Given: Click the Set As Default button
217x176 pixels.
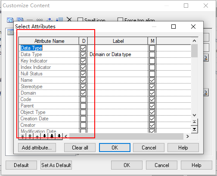Looking at the screenshot, I should pos(56,165).
